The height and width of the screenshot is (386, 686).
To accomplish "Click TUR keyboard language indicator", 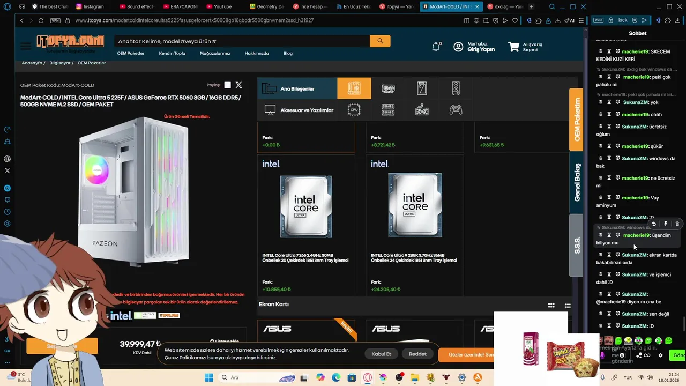I will (628, 377).
